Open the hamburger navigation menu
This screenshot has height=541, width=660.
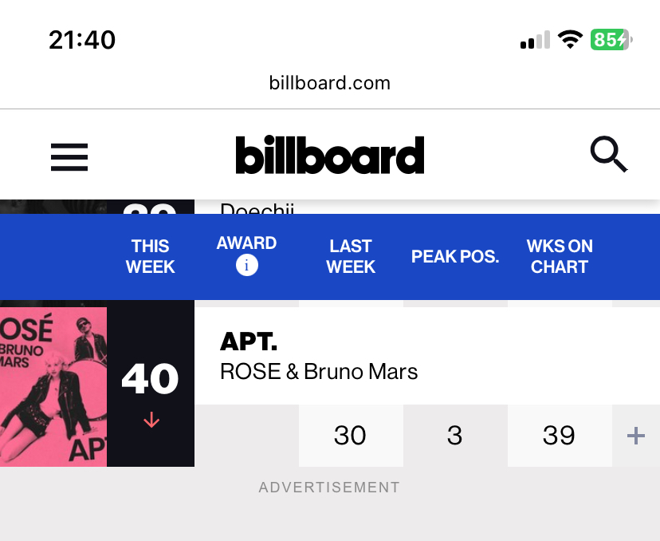[69, 157]
